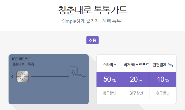Open the 간편결제 Pay benefit header

tap(163, 65)
